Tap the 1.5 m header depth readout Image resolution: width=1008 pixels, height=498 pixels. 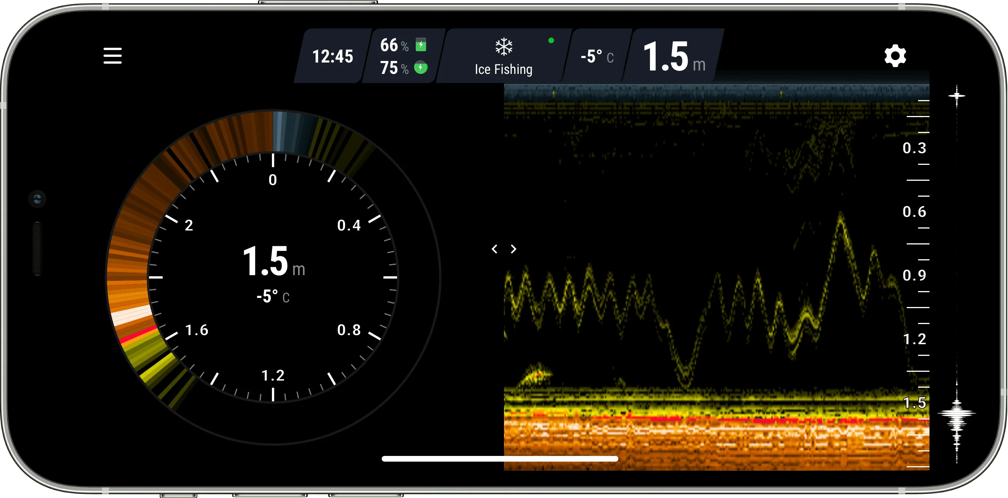click(x=674, y=57)
